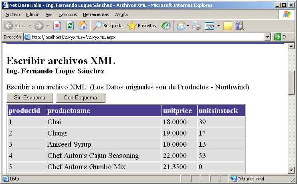
Task: Click Chef Anton's Gumbo Mix cell
Action: [103, 167]
